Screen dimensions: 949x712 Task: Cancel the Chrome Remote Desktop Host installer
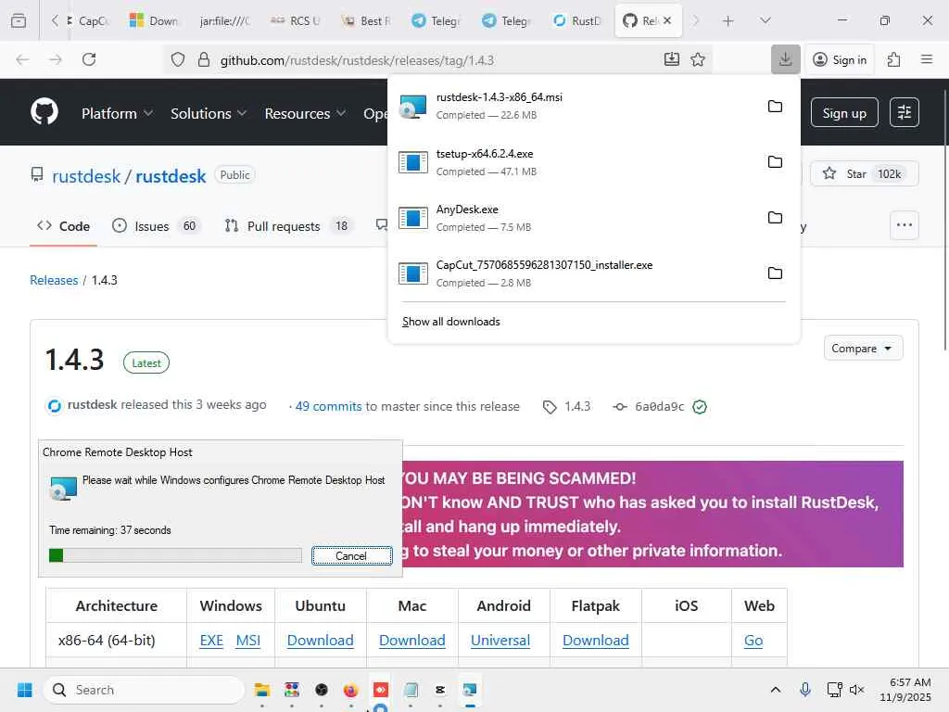click(351, 556)
